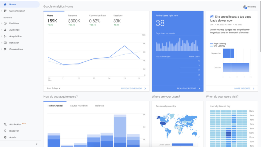This screenshot has height=147, width=261.
Task: Click the Audience person icon
Action: 5,30
